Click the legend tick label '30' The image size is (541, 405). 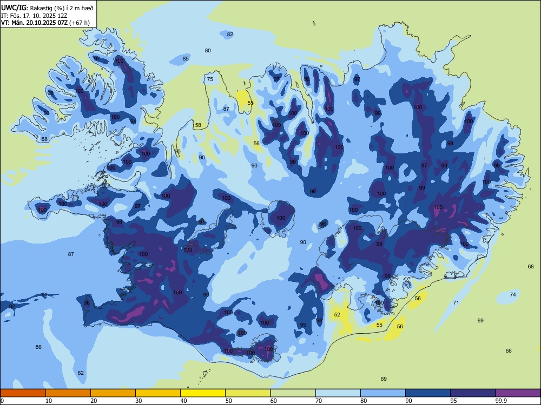coord(138,401)
